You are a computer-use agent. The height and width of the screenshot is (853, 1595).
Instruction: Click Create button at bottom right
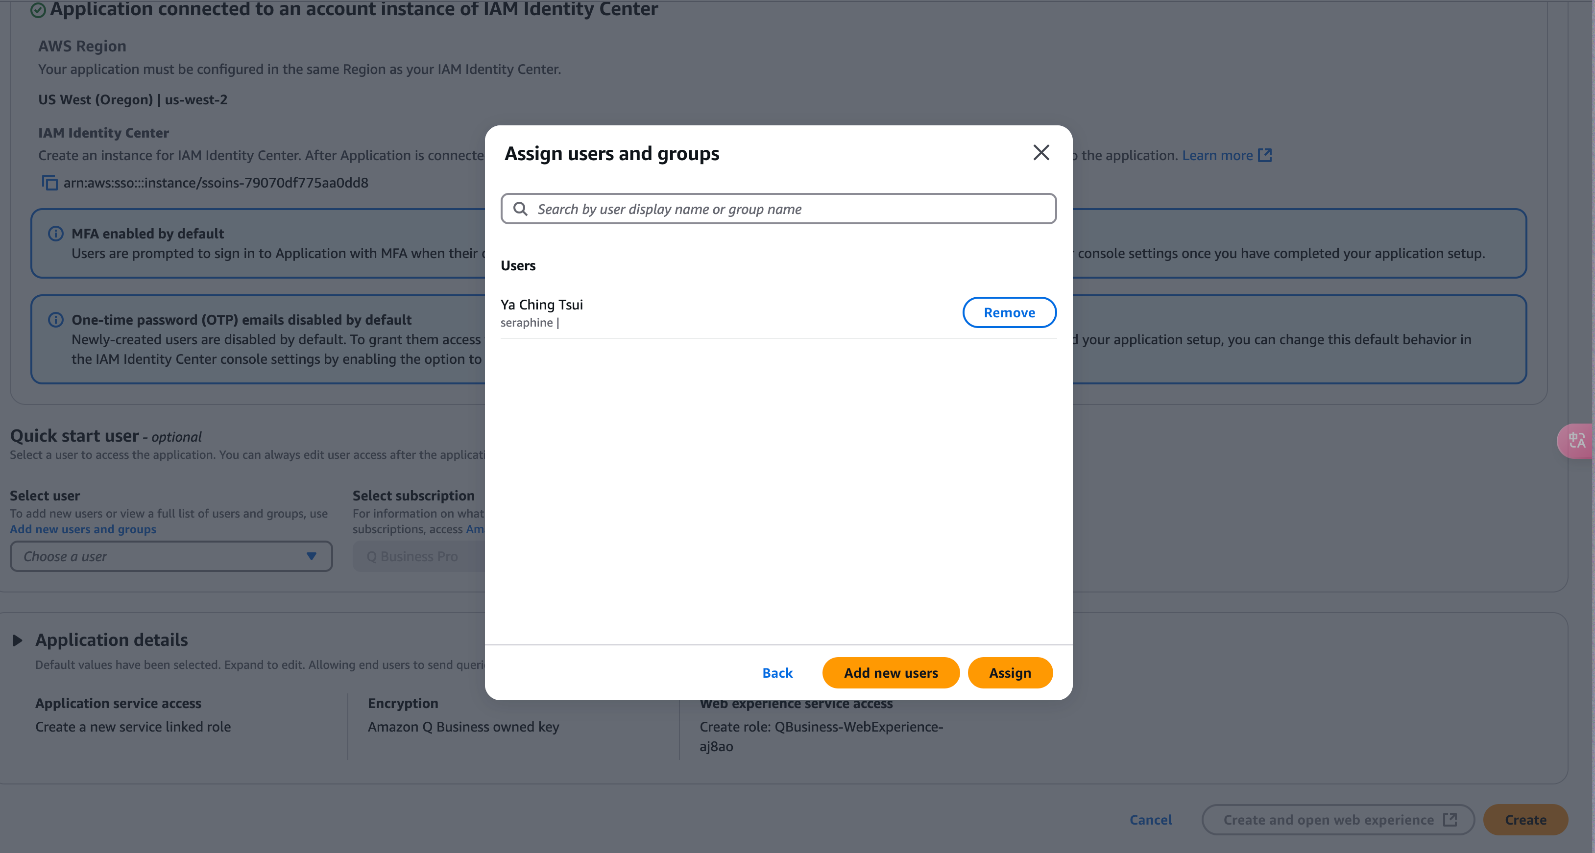click(x=1525, y=819)
